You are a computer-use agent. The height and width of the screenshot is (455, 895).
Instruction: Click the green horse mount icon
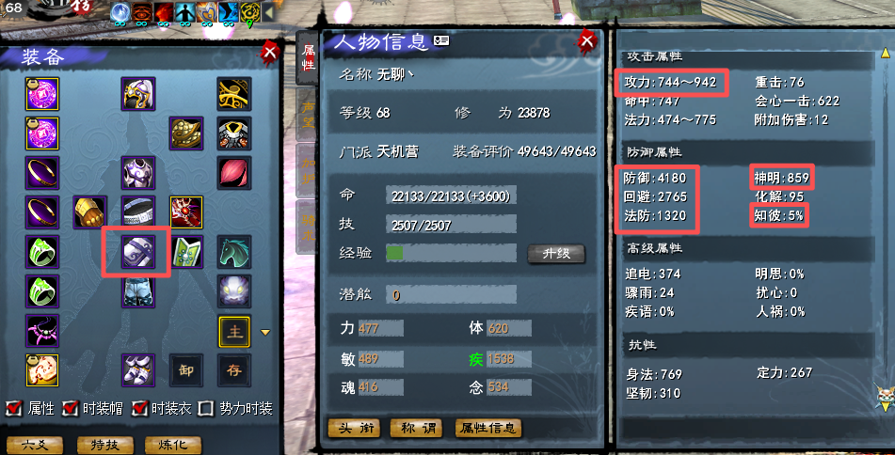click(x=234, y=251)
